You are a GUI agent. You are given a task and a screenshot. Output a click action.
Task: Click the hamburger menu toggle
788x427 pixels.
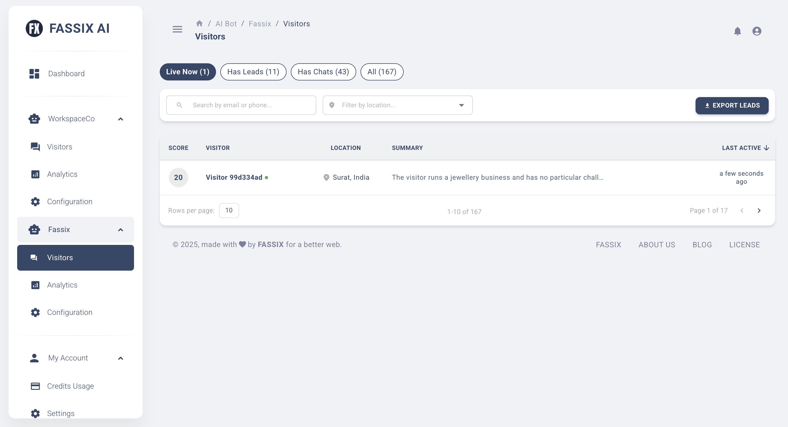tap(177, 30)
